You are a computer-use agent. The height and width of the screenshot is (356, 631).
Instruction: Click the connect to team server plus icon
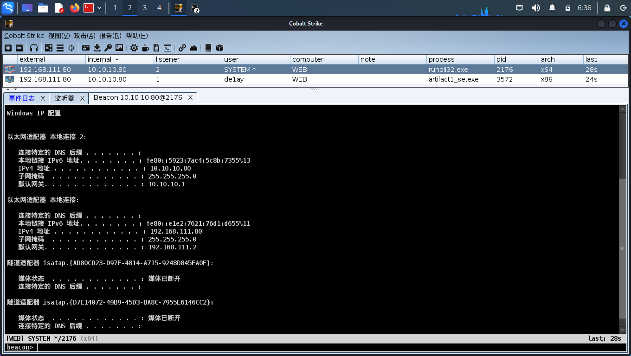[8, 48]
